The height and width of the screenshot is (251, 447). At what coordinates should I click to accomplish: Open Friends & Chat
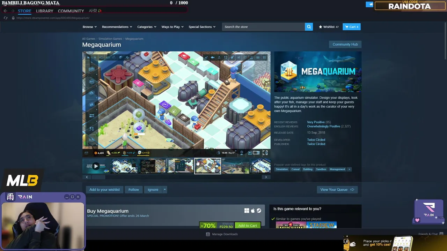[x=431, y=234]
